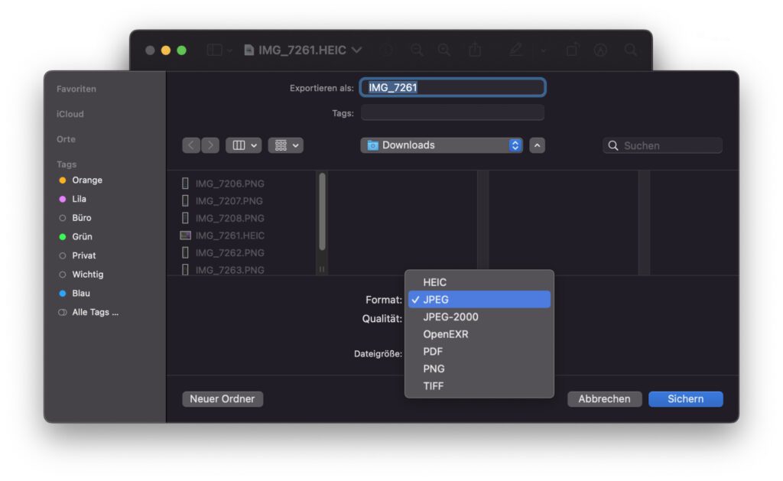Click the icon grouping view button
The height and width of the screenshot is (481, 783).
tap(281, 145)
